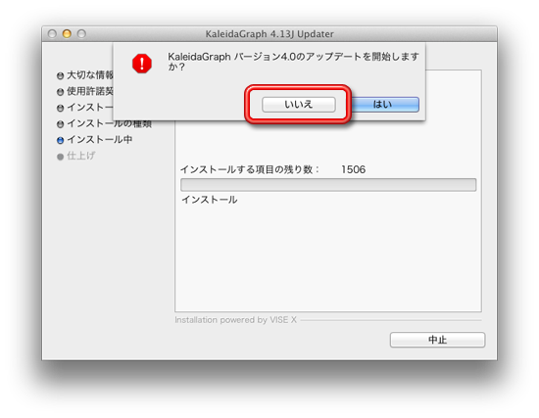Select the インストールの種類 step
This screenshot has width=539, height=418.
point(110,123)
